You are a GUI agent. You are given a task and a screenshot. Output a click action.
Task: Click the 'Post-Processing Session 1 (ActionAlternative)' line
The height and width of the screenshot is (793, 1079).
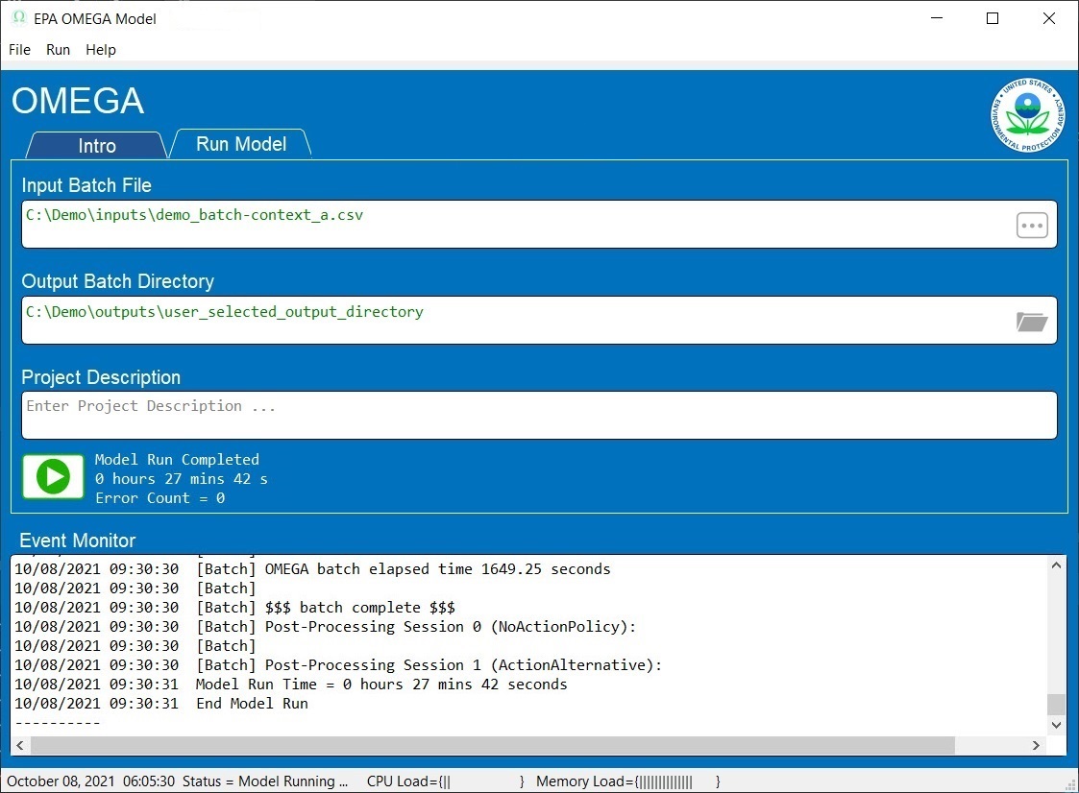463,665
